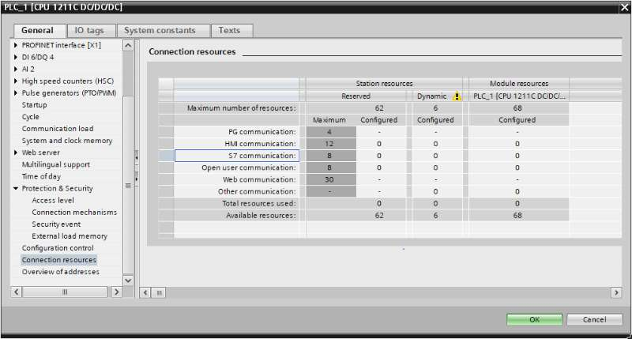Expand the PROFINET interface [X1] node
The width and height of the screenshot is (632, 339).
click(16, 45)
